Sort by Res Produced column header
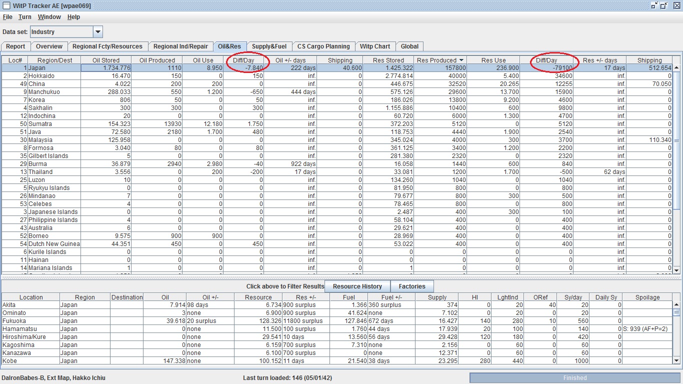 tap(440, 60)
